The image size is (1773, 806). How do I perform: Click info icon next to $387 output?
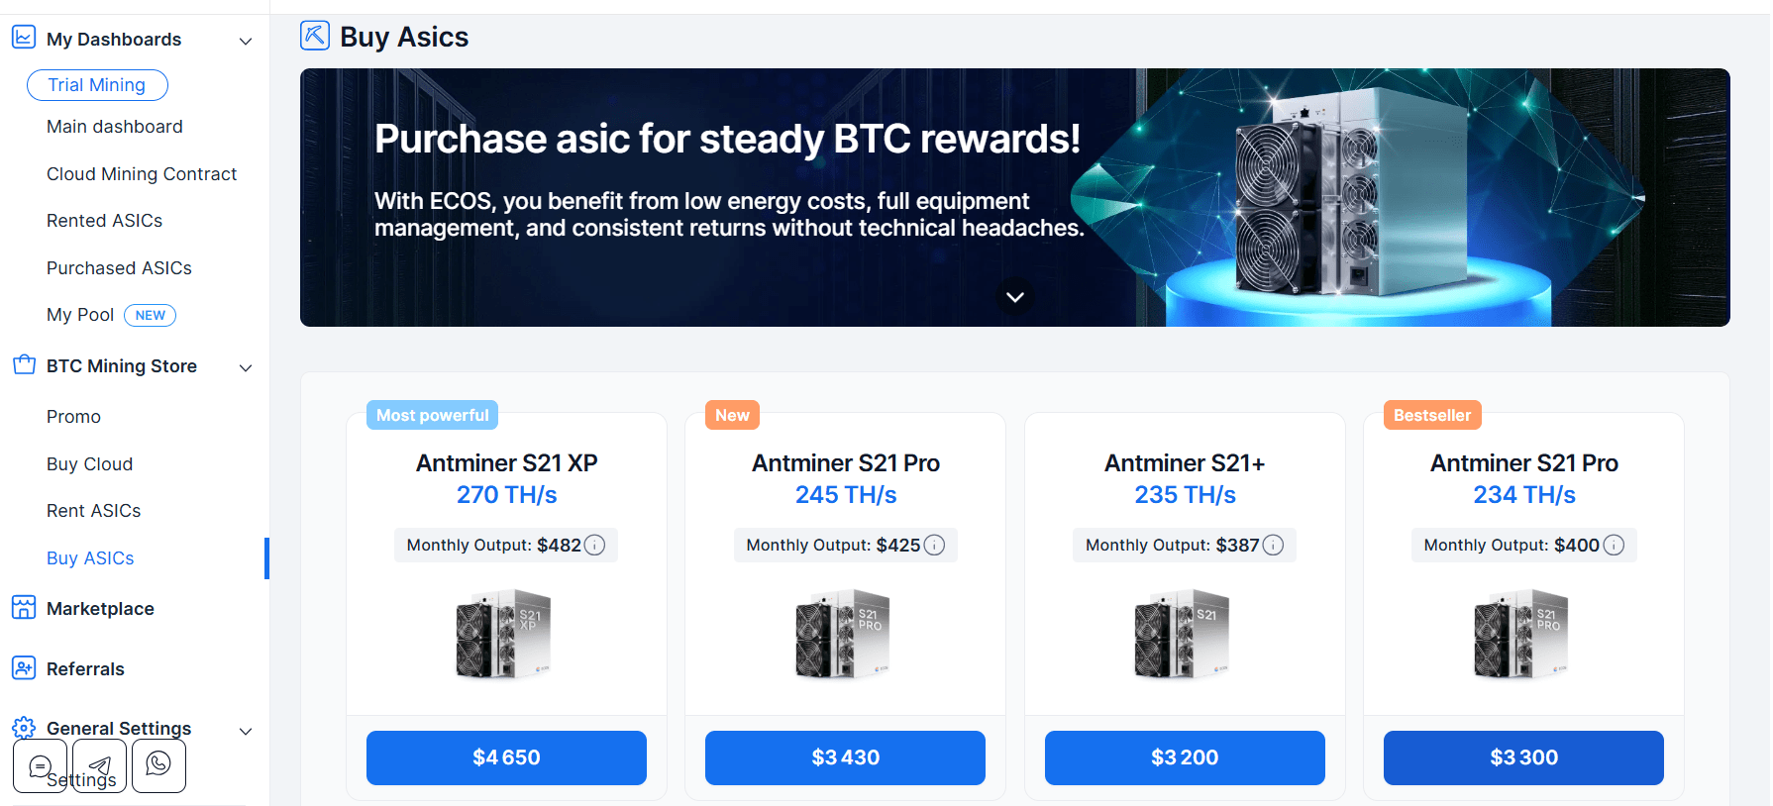(x=1274, y=546)
